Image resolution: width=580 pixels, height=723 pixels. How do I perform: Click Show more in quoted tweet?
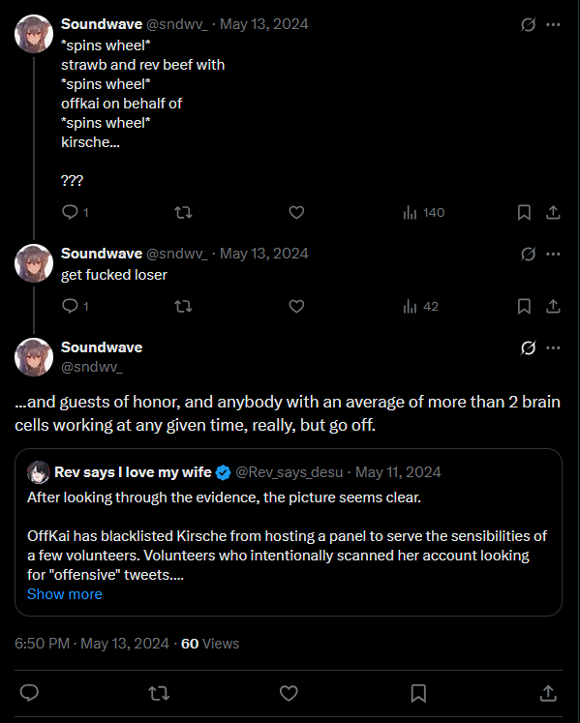[x=65, y=594]
